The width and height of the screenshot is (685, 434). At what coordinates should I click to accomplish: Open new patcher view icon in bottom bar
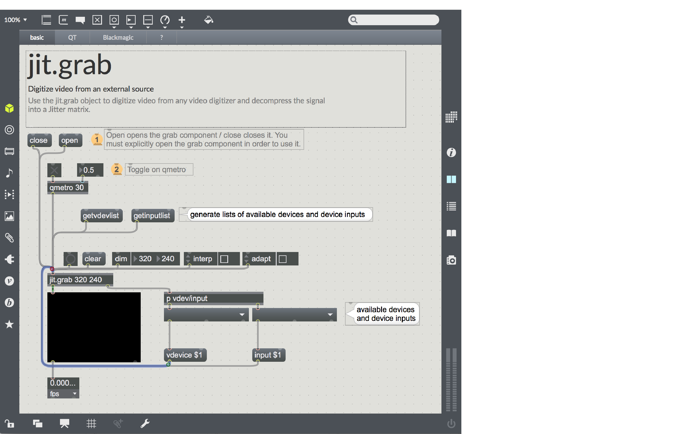[x=38, y=423]
